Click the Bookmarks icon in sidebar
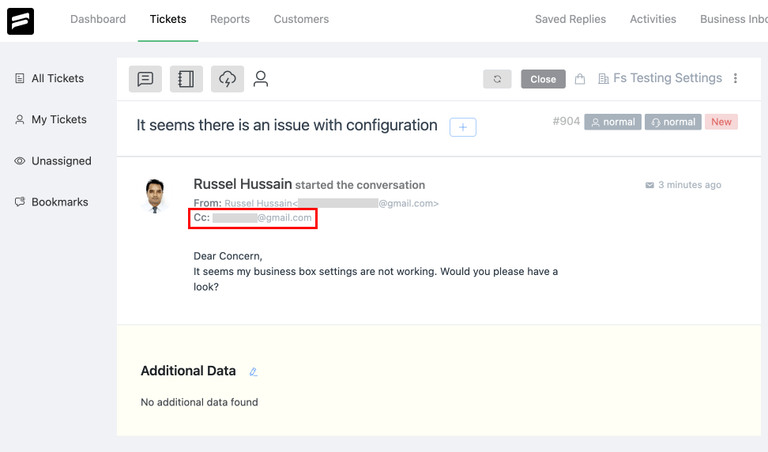768x452 pixels. (x=20, y=202)
